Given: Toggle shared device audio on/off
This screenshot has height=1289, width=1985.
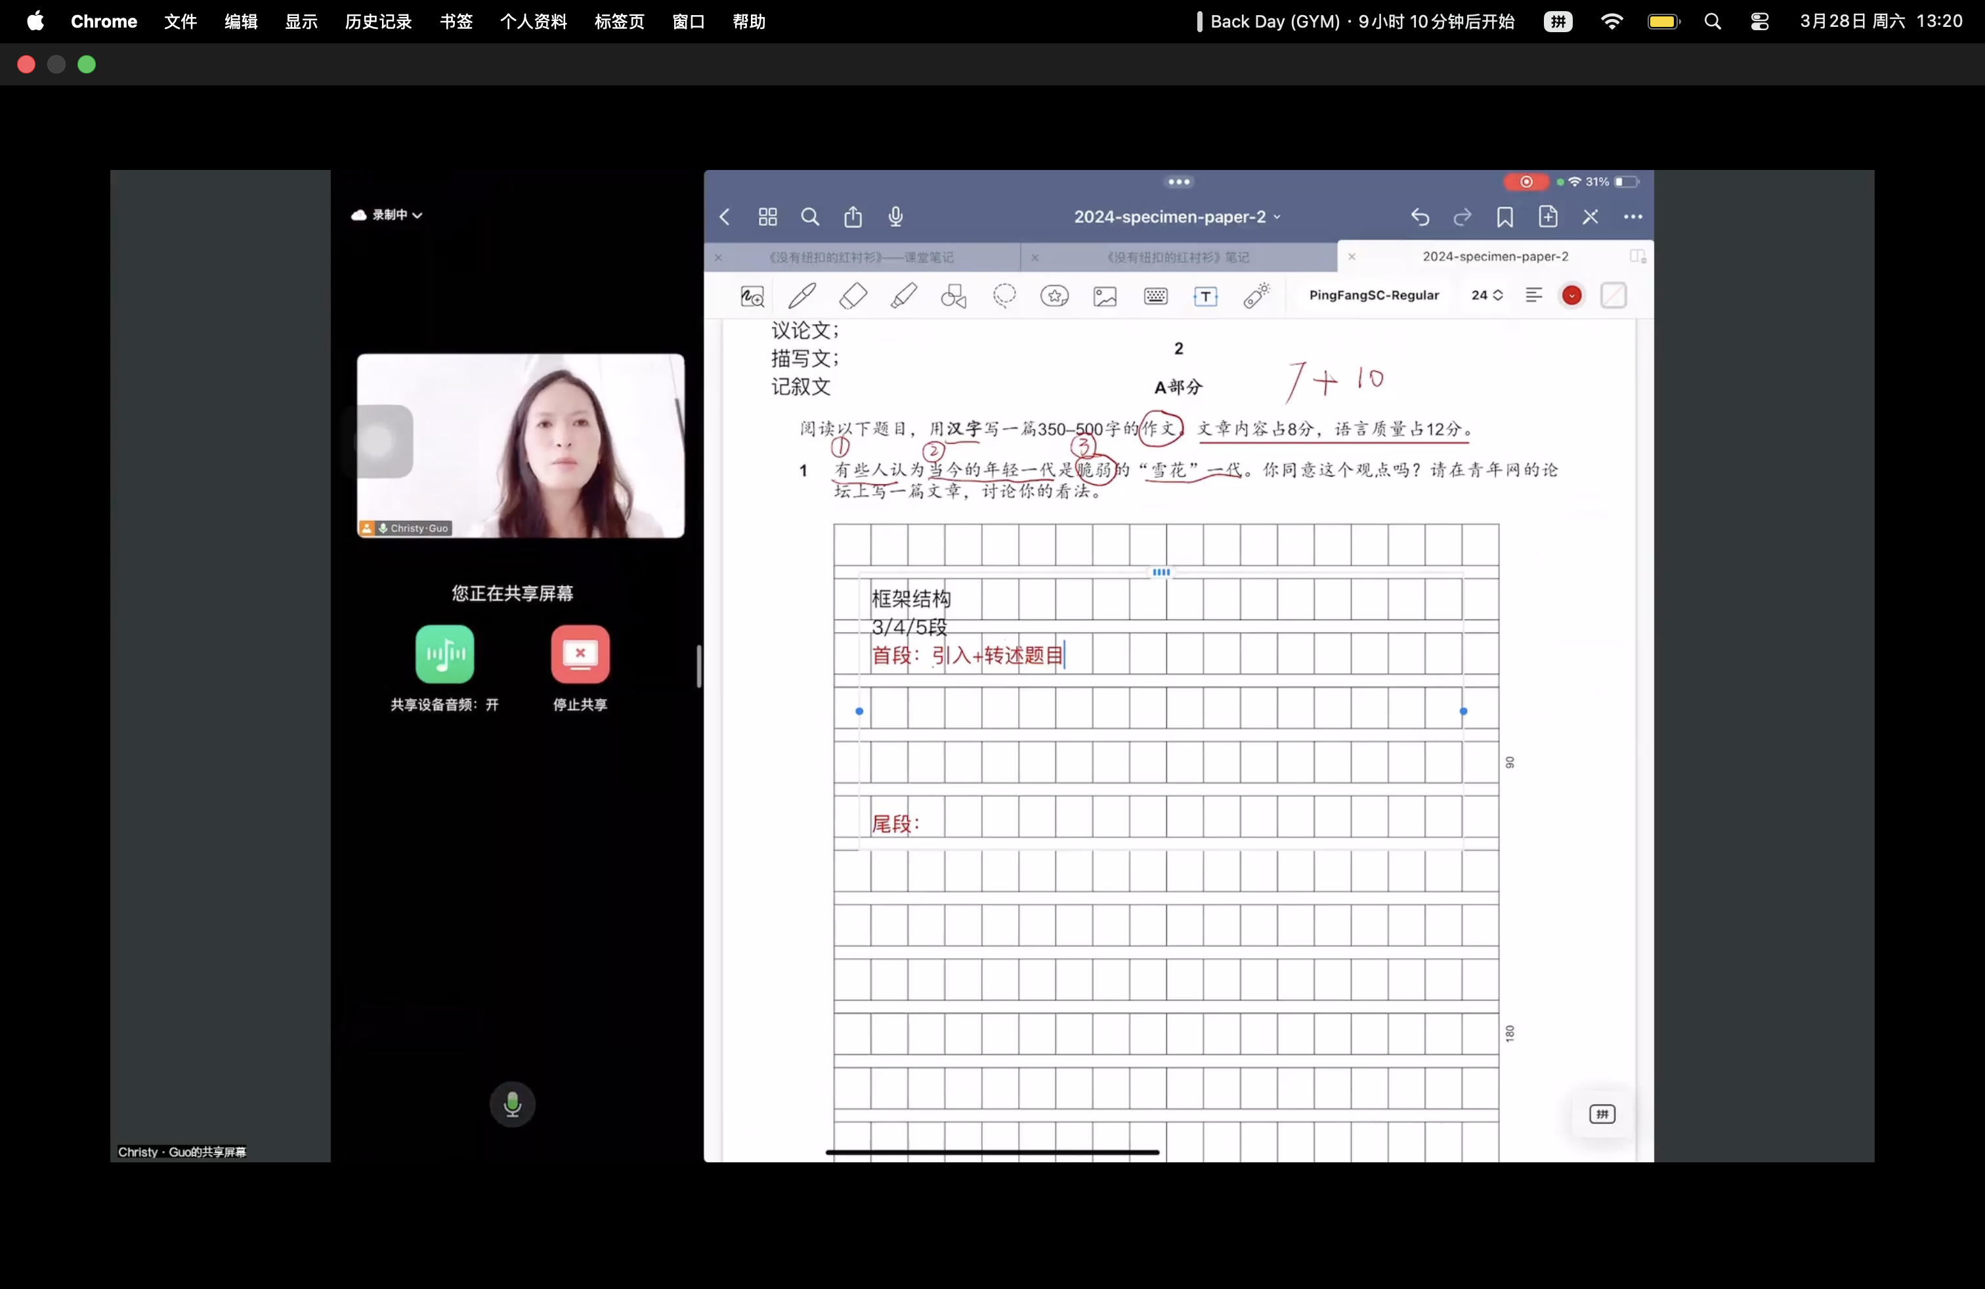Looking at the screenshot, I should click(x=444, y=654).
